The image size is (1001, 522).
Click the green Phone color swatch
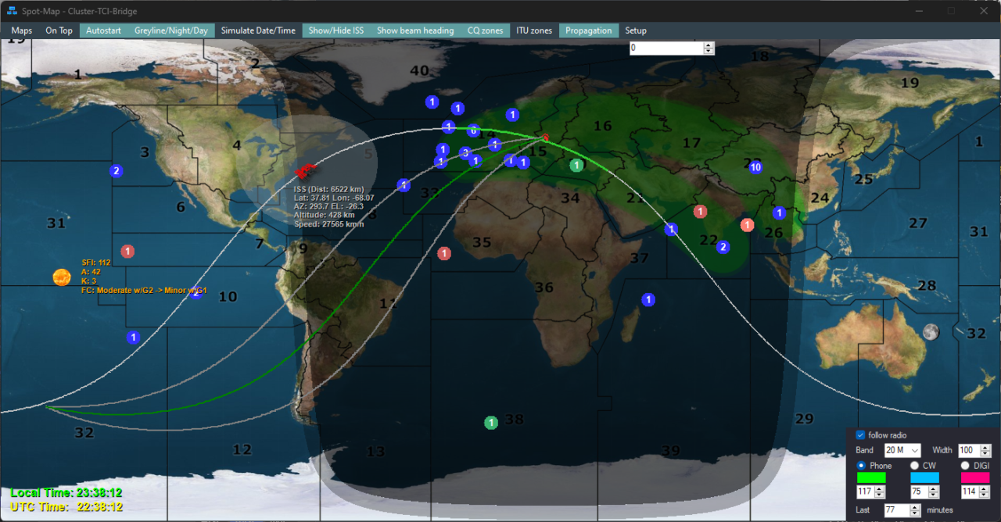tap(871, 477)
